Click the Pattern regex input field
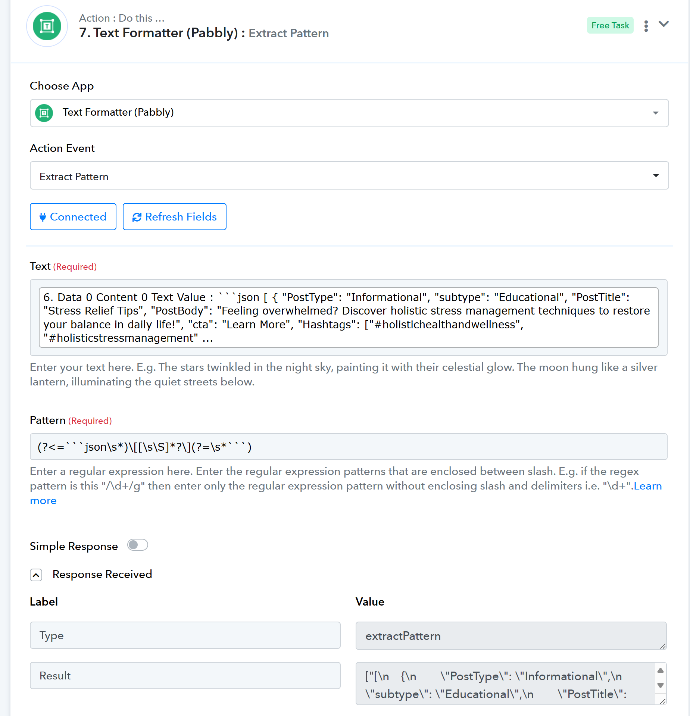Image resolution: width=690 pixels, height=716 pixels. pyautogui.click(x=349, y=447)
